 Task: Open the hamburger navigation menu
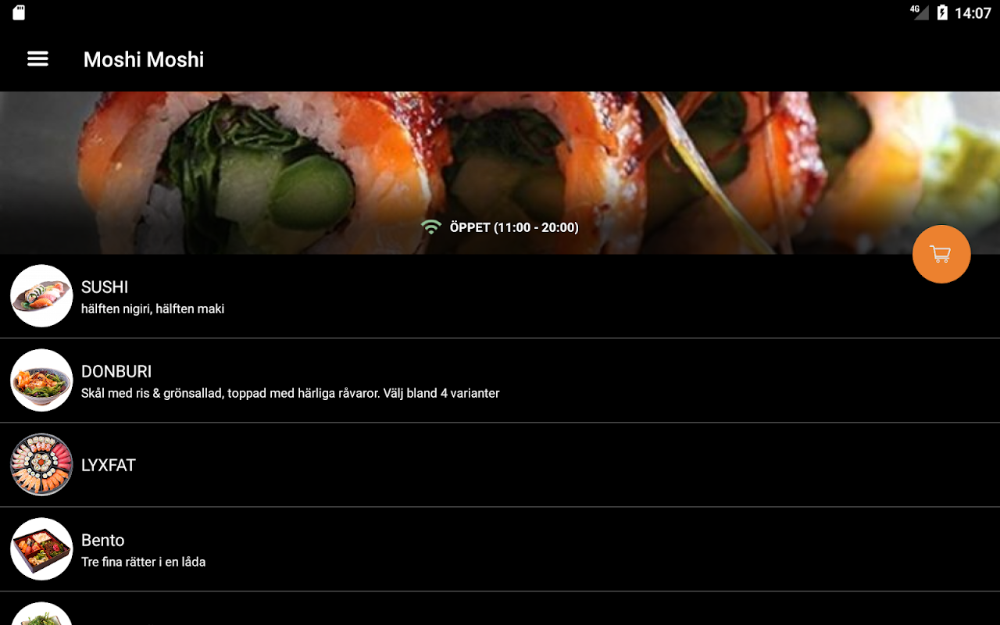(37, 59)
